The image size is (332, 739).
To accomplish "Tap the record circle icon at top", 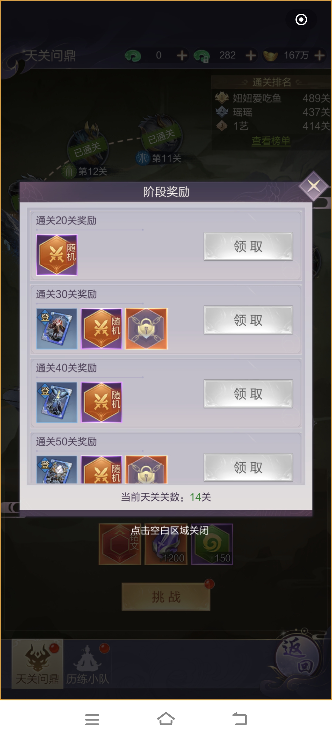I will coord(301,20).
